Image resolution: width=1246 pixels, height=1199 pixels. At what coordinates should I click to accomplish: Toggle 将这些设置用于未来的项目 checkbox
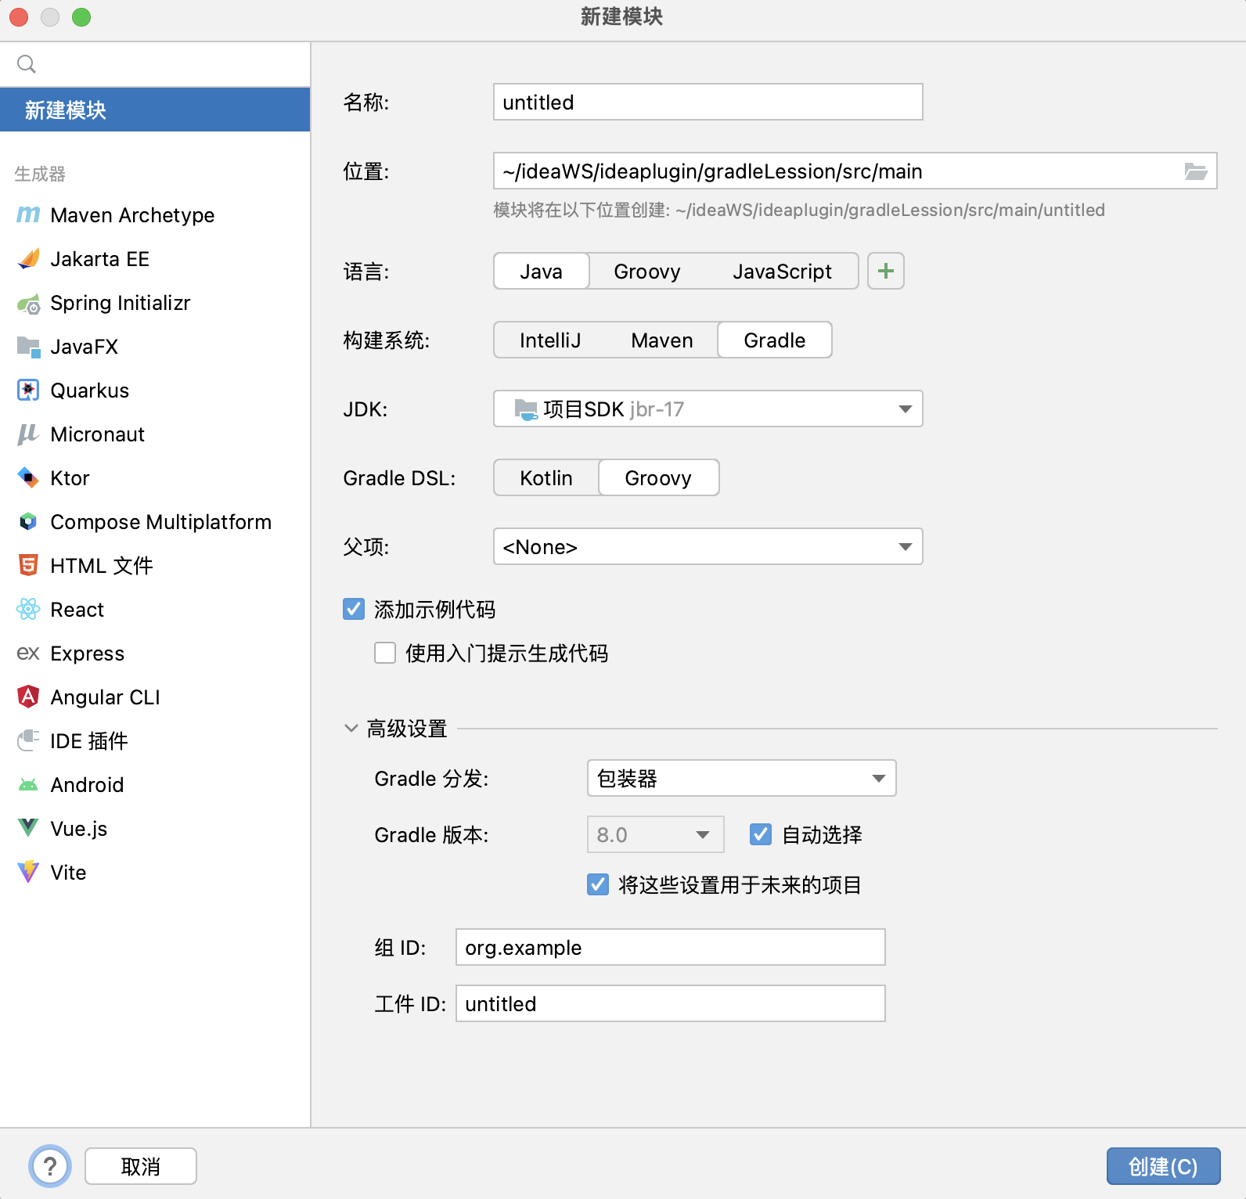pos(598,884)
